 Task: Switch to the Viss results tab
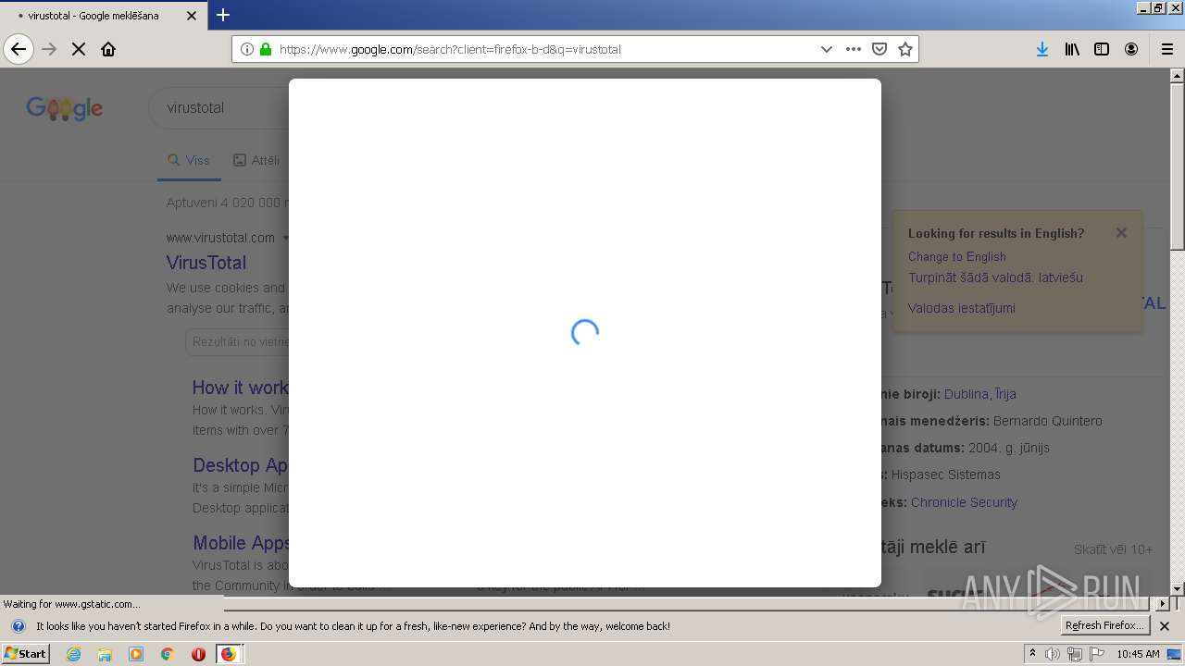pos(189,160)
